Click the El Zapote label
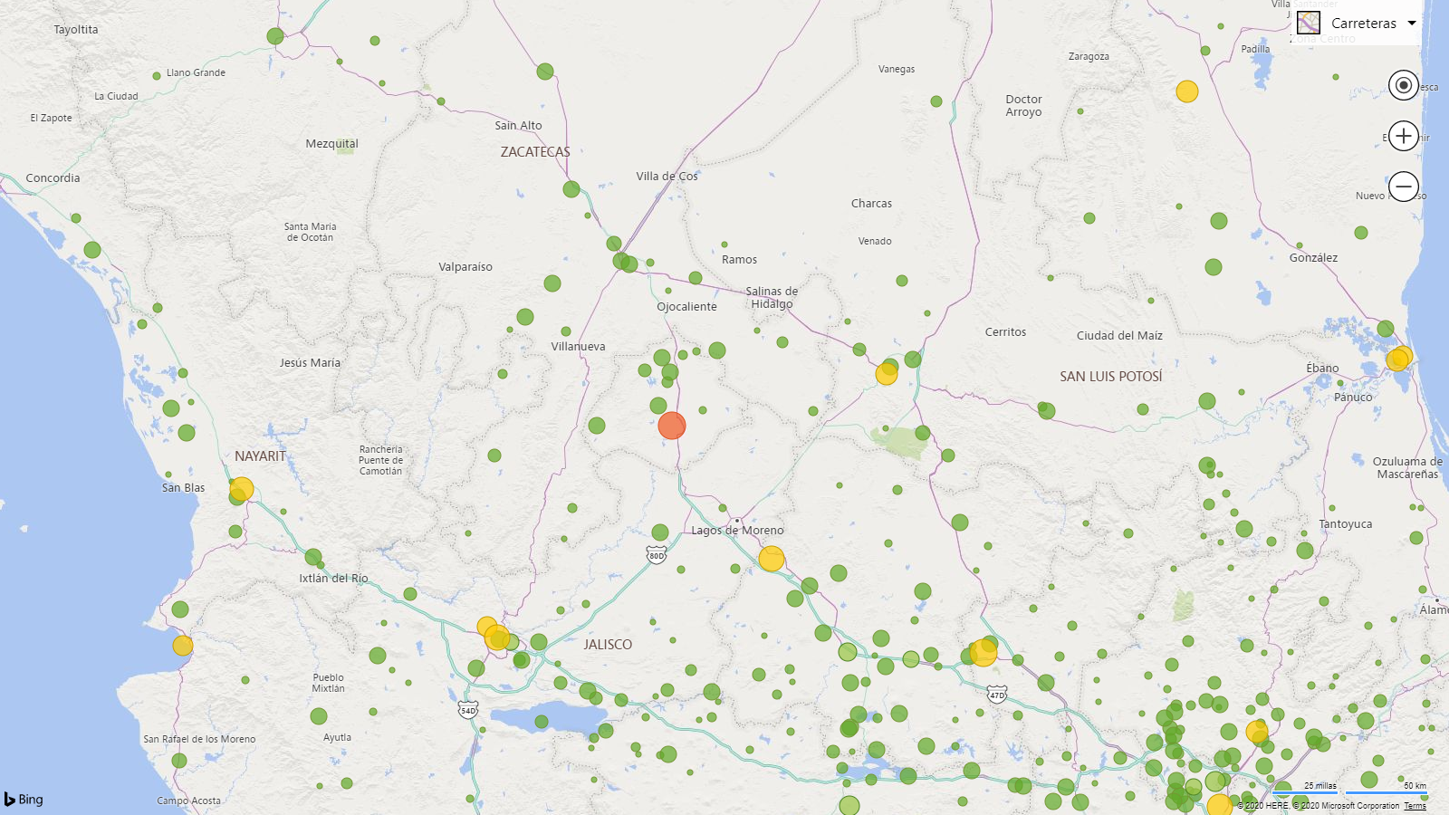1449x815 pixels. (x=52, y=118)
